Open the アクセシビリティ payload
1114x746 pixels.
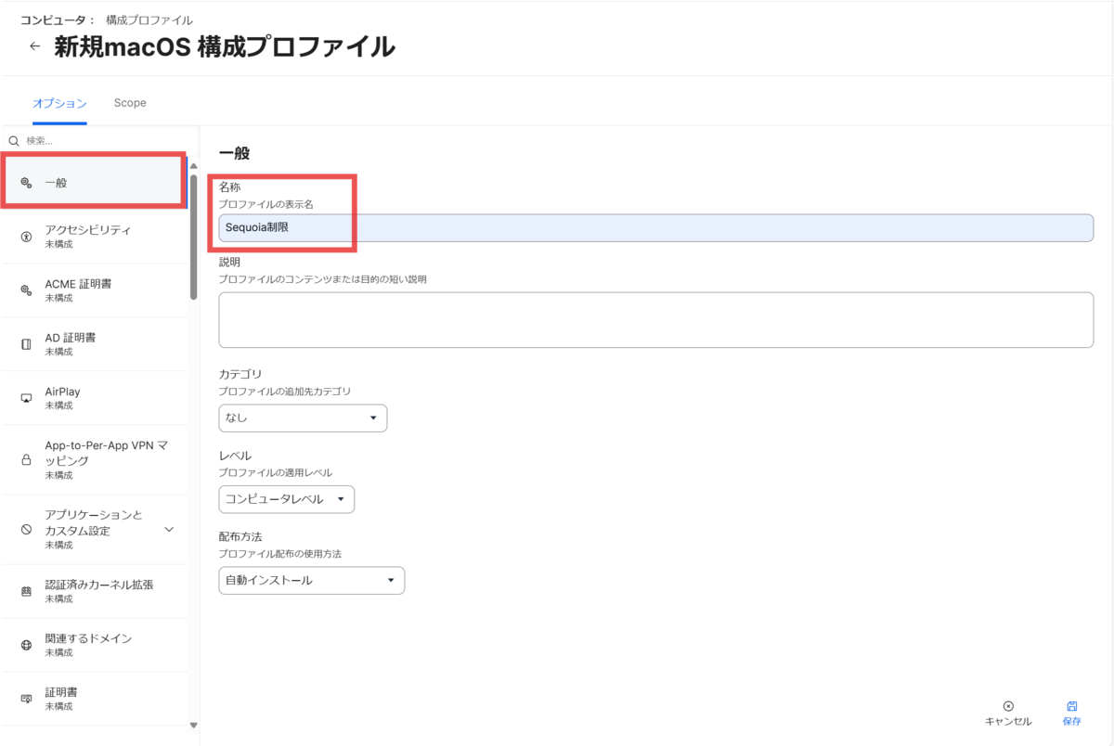(x=95, y=237)
